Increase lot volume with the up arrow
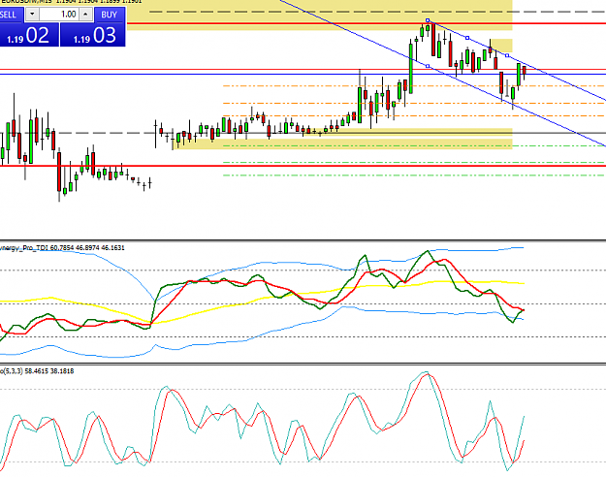This screenshot has height=477, width=606. (x=85, y=15)
